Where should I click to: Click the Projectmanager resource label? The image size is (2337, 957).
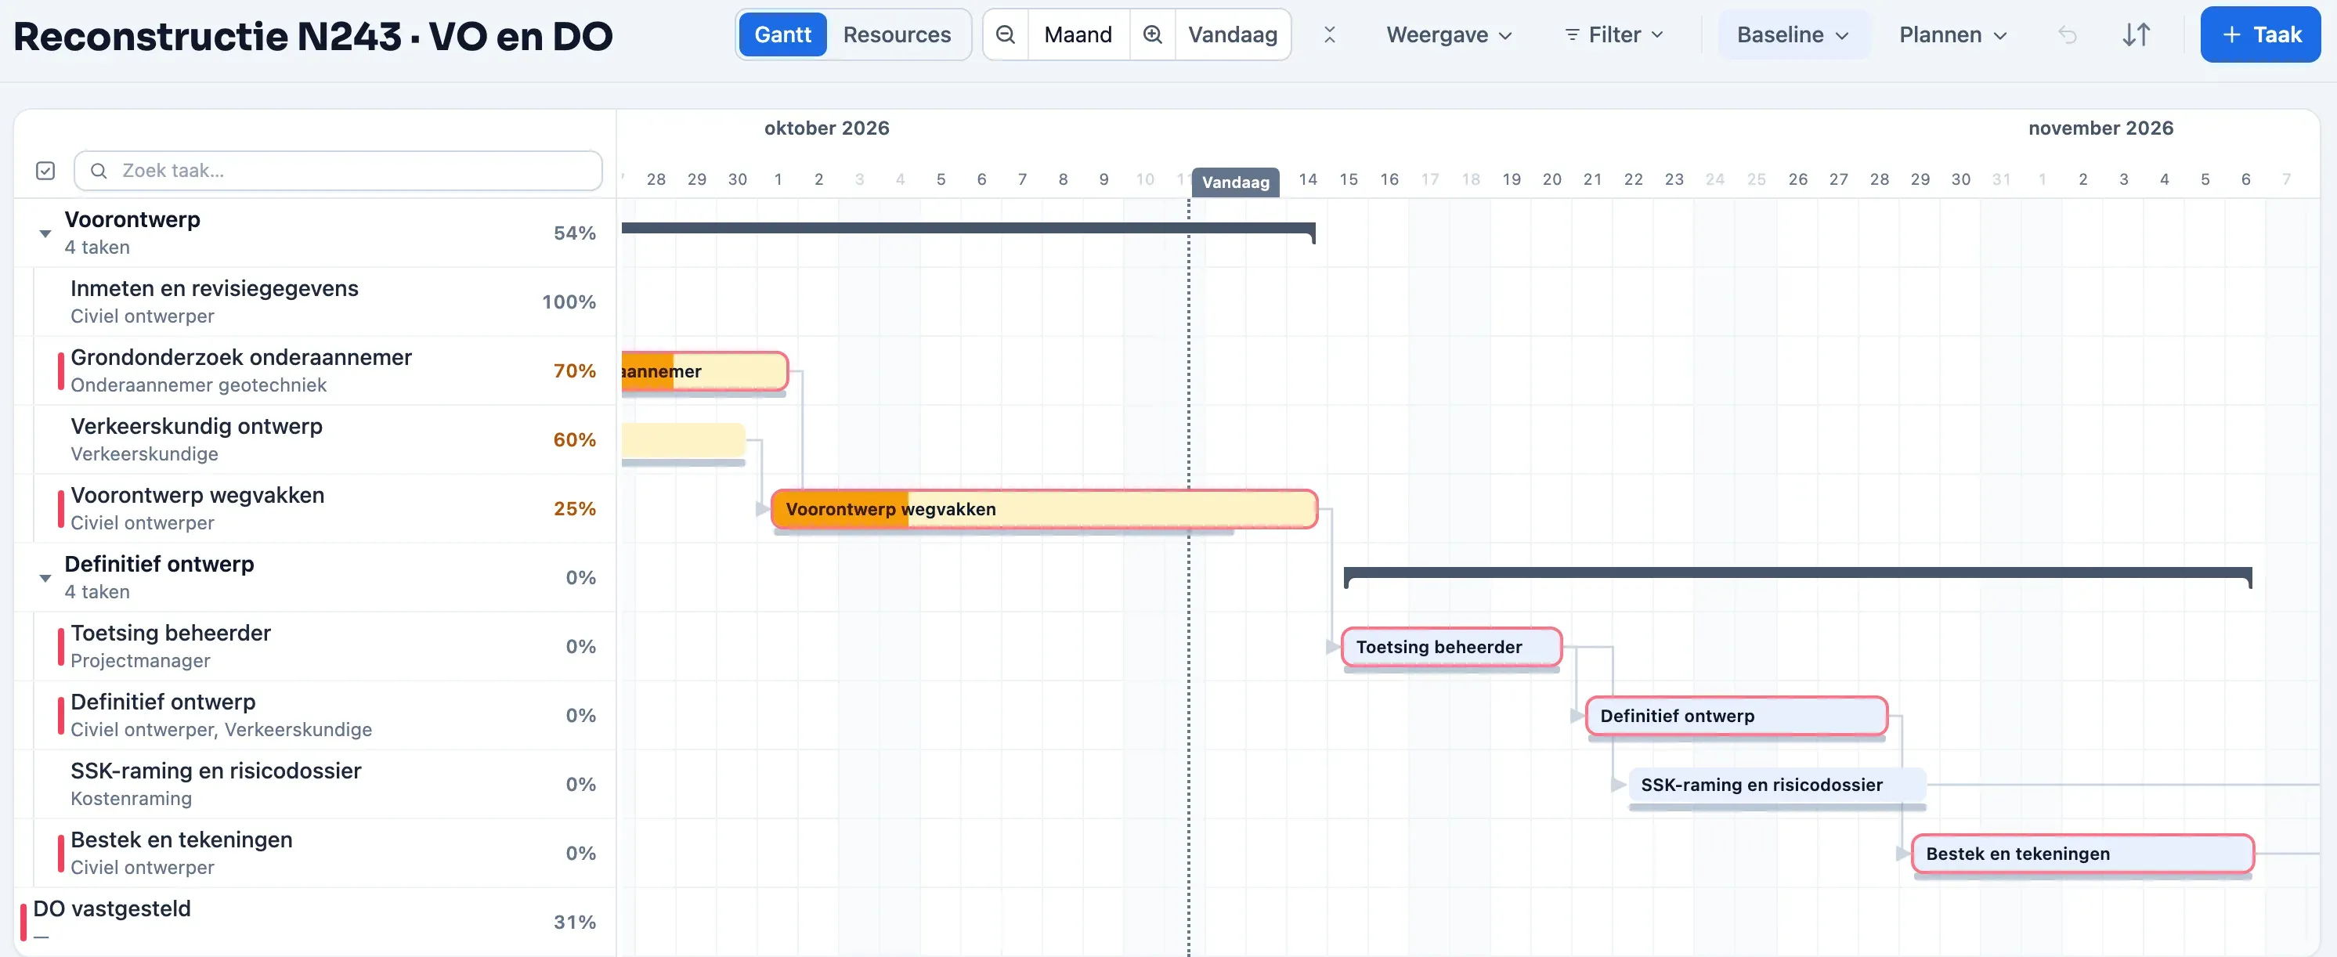[141, 660]
